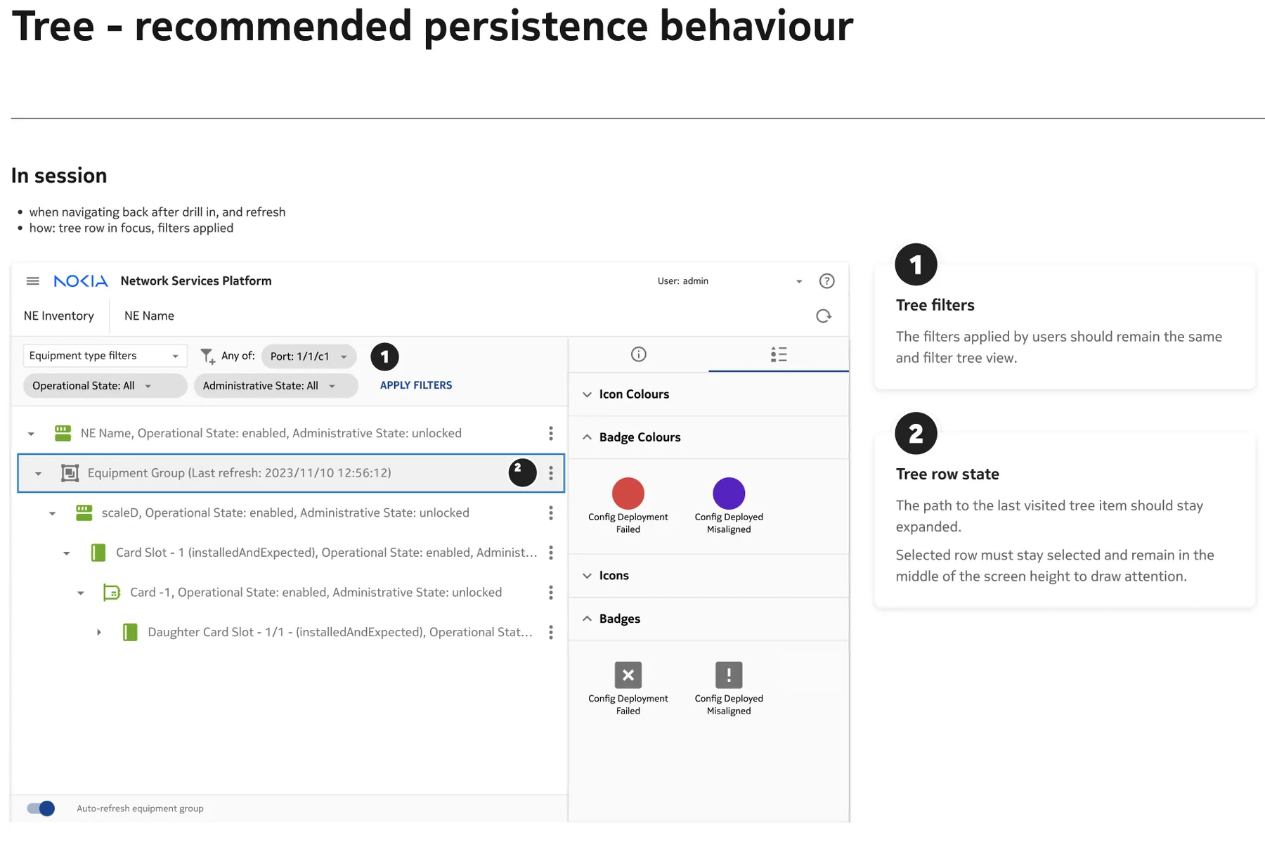Open the Equipment type filters dropdown
Viewport: 1265px width, 845px height.
[x=105, y=356]
